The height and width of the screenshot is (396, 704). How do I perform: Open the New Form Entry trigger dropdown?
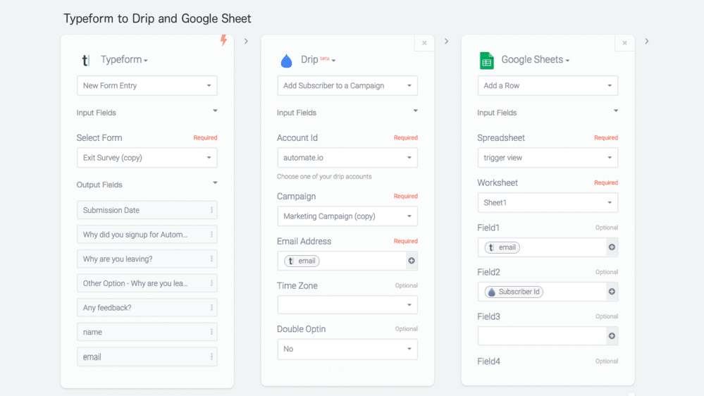click(x=147, y=86)
